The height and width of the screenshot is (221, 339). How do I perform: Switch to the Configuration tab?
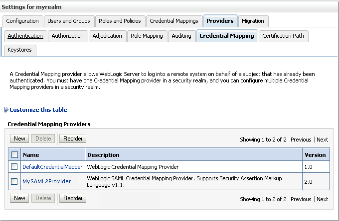[22, 21]
